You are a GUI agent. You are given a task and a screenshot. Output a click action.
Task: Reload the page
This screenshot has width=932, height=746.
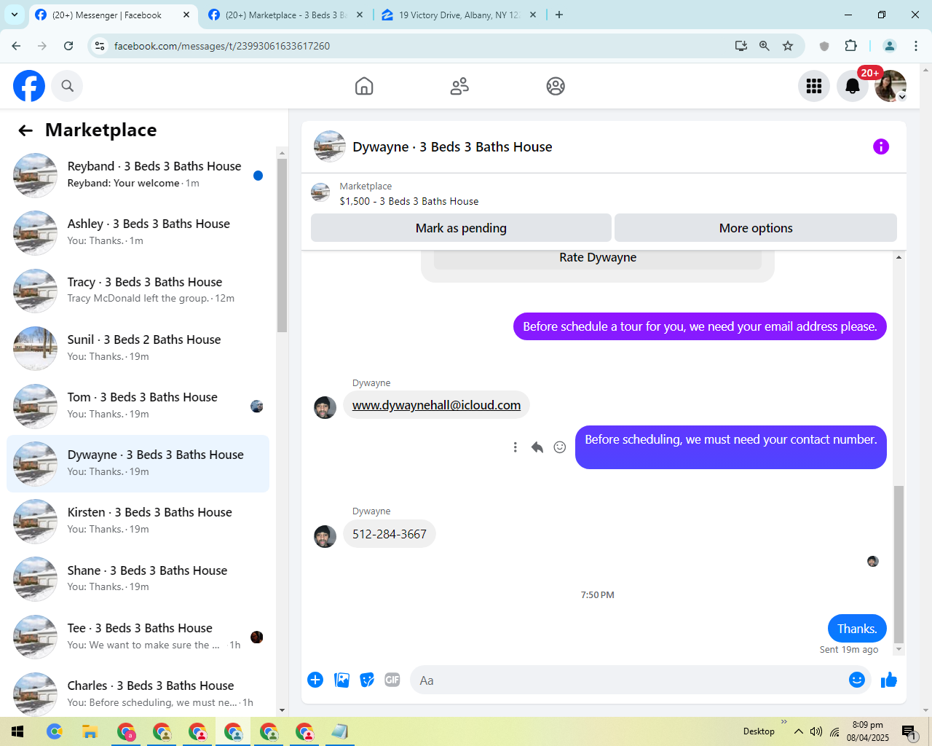[68, 46]
